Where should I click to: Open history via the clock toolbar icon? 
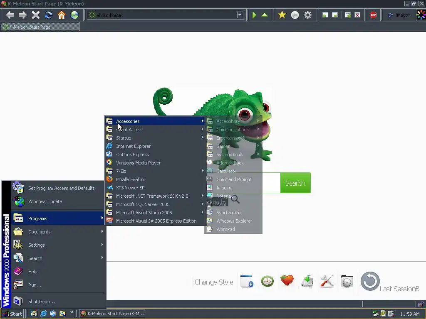click(x=295, y=15)
